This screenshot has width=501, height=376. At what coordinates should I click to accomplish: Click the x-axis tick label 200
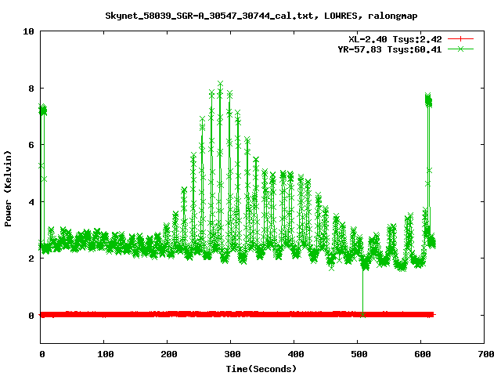169,354
